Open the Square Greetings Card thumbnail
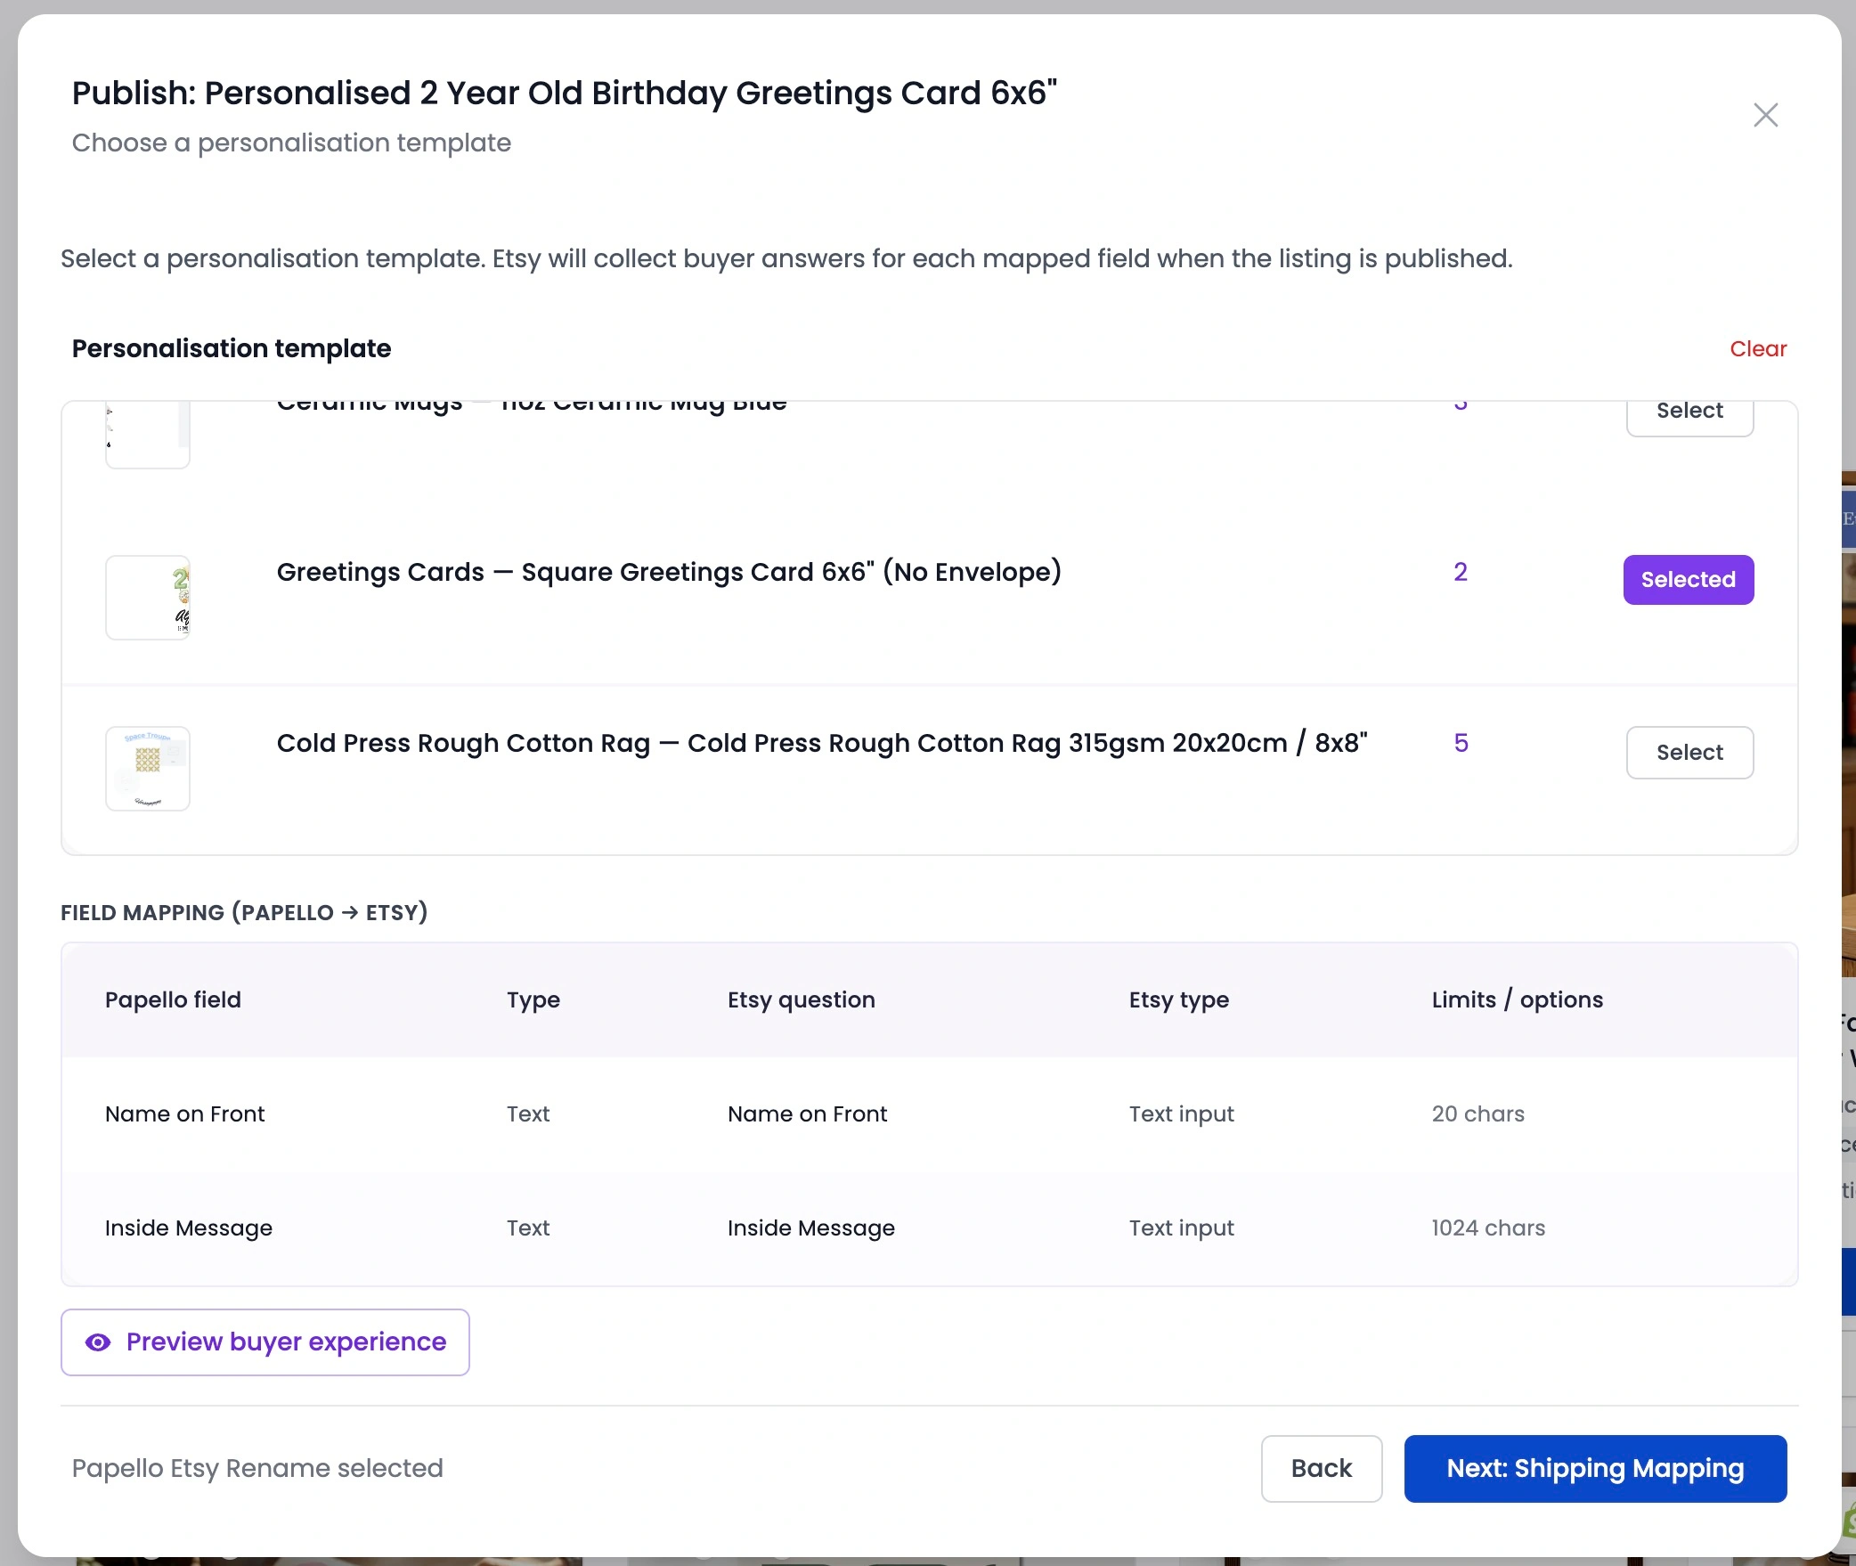Viewport: 1856px width, 1566px height. (148, 598)
